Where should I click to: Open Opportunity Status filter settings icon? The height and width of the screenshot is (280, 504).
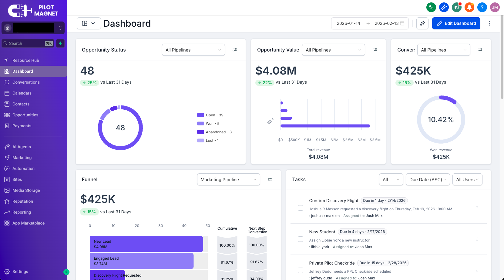coord(235,50)
